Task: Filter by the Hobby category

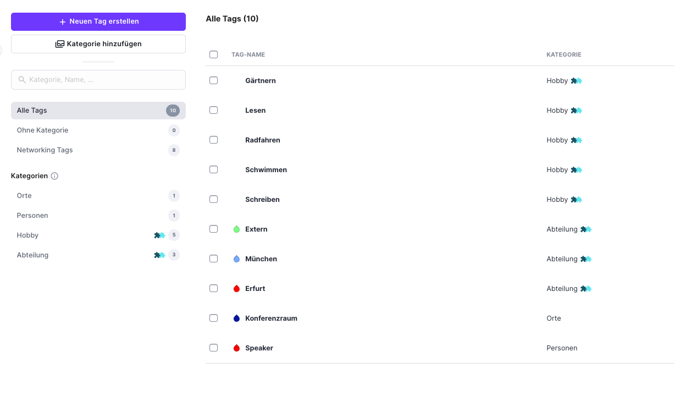Action: [x=98, y=235]
